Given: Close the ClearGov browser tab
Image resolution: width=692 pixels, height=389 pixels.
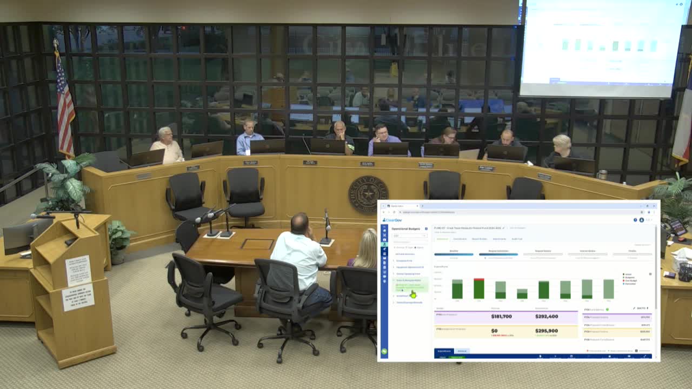Looking at the screenshot, I should 417,206.
